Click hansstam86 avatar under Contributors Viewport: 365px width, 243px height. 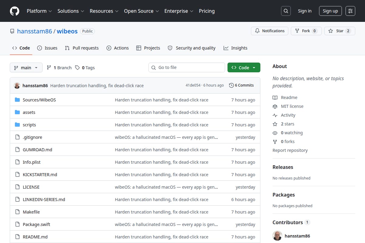(x=277, y=236)
